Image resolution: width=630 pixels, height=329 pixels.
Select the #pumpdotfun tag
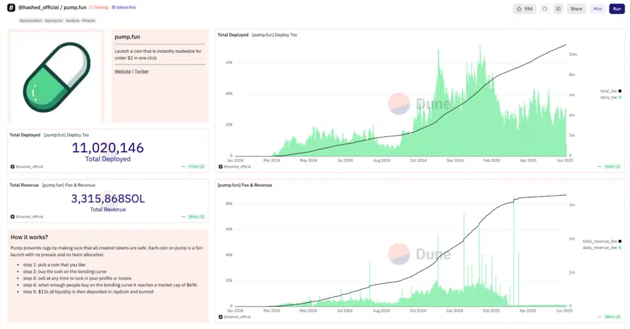tap(31, 20)
